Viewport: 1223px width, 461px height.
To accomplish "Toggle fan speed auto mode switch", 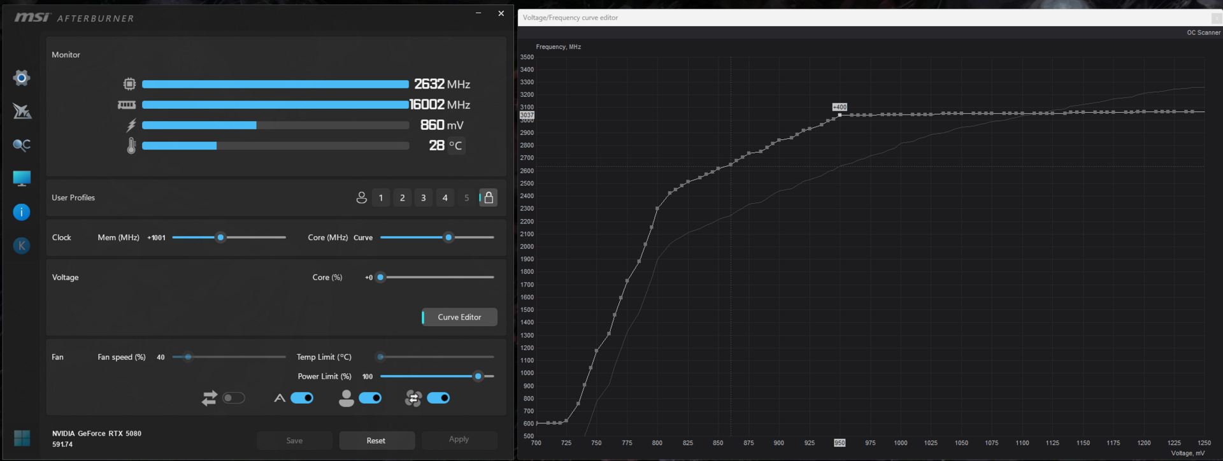I will tap(302, 398).
